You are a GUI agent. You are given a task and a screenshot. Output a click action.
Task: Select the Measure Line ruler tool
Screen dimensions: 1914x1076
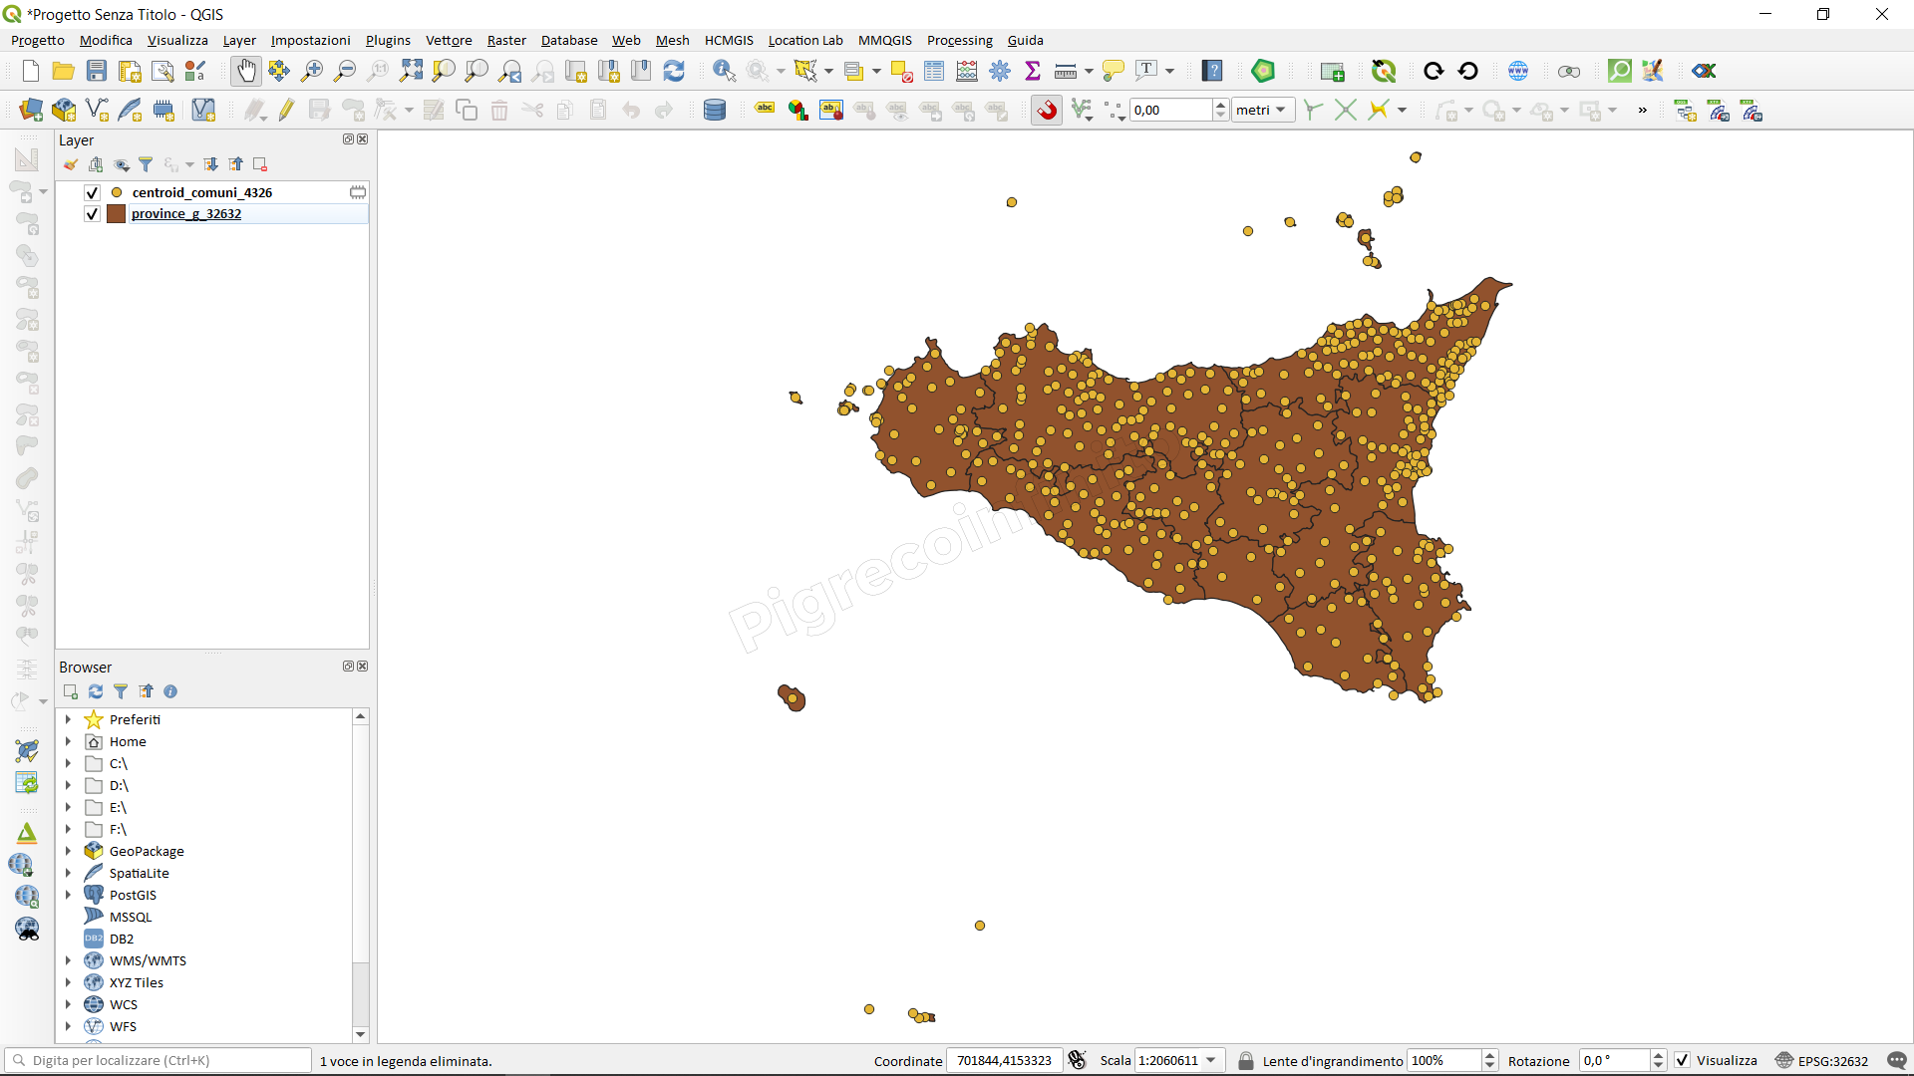1066,71
